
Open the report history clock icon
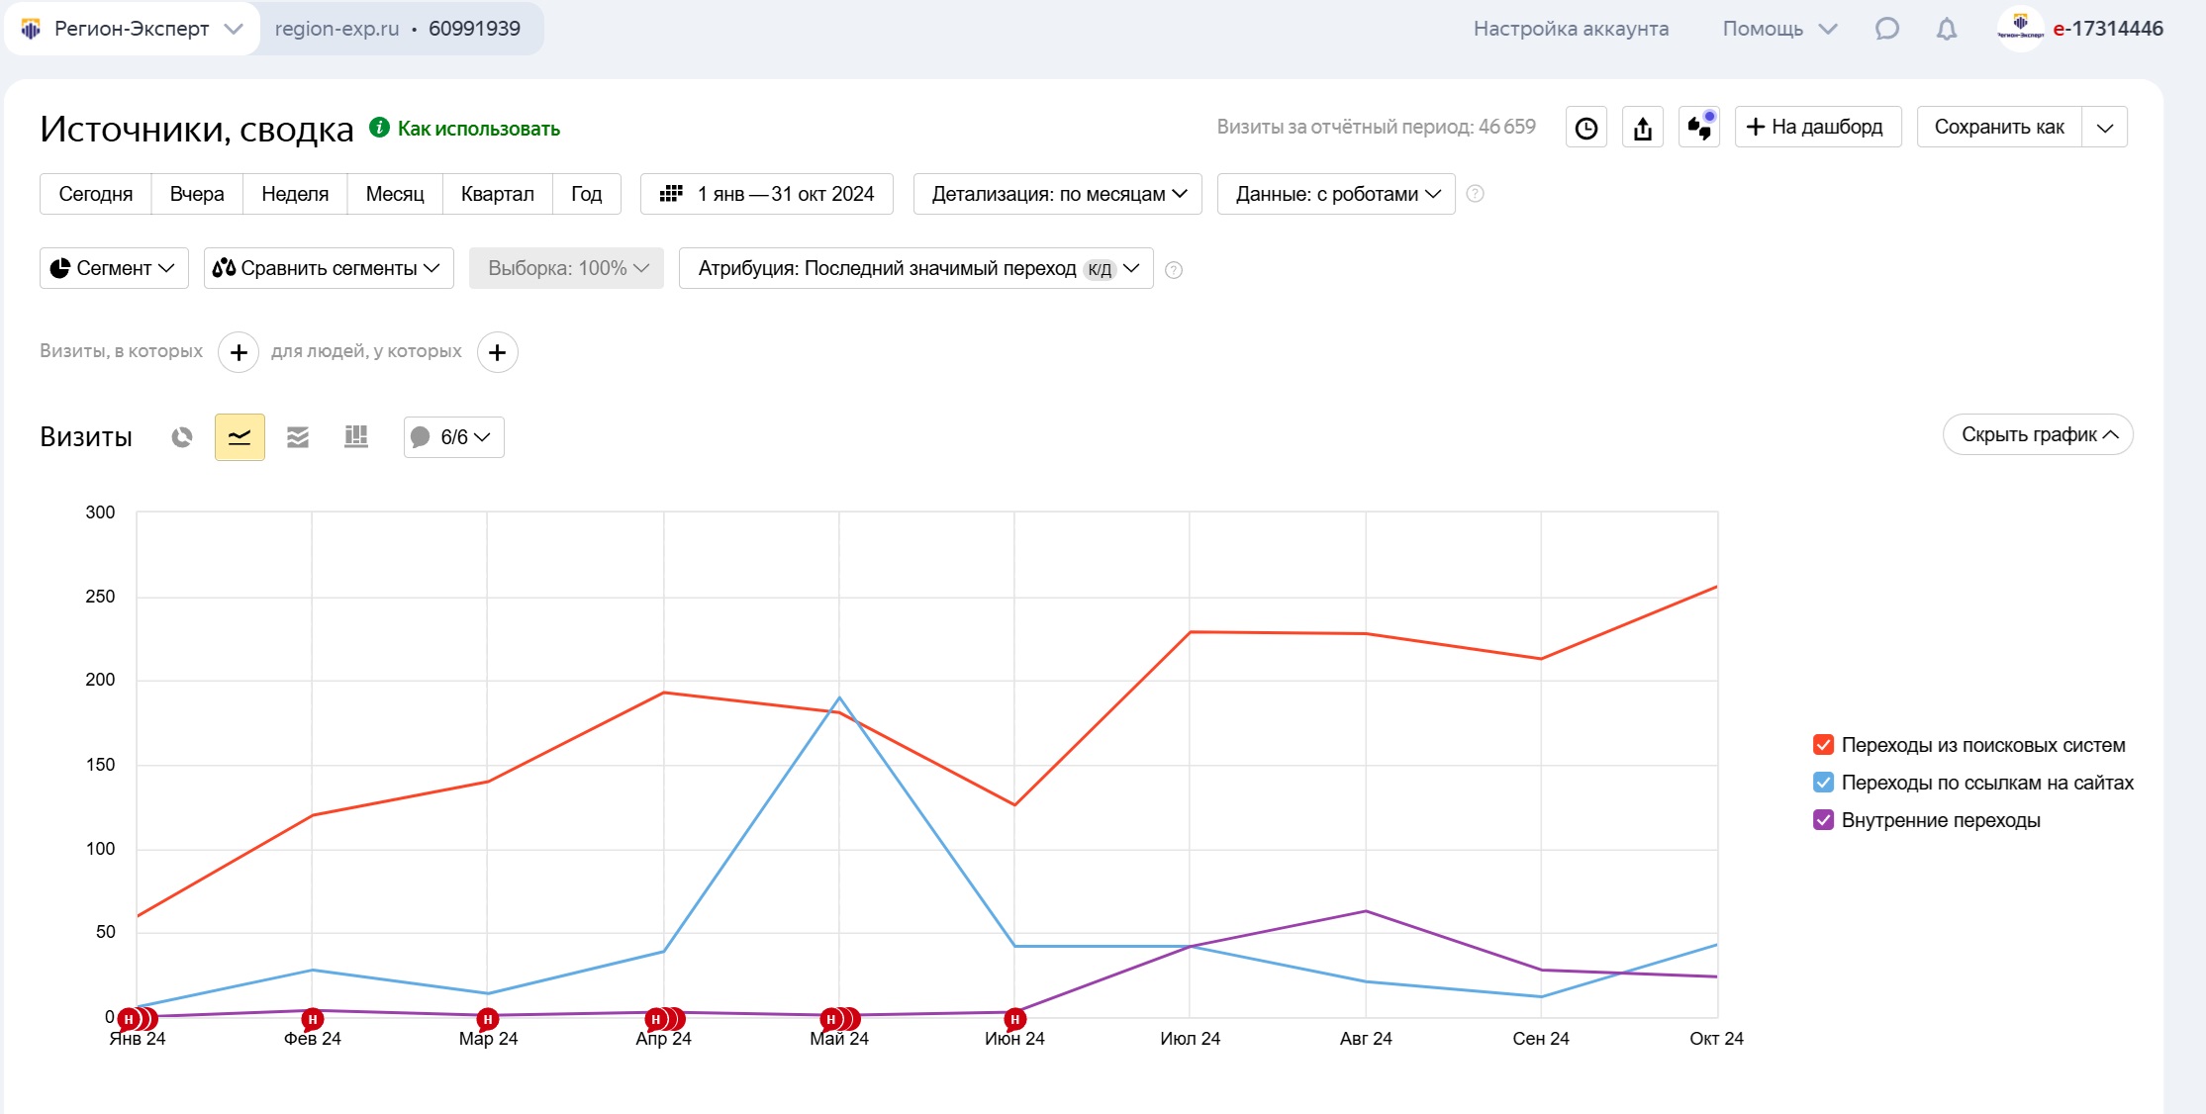pyautogui.click(x=1586, y=128)
